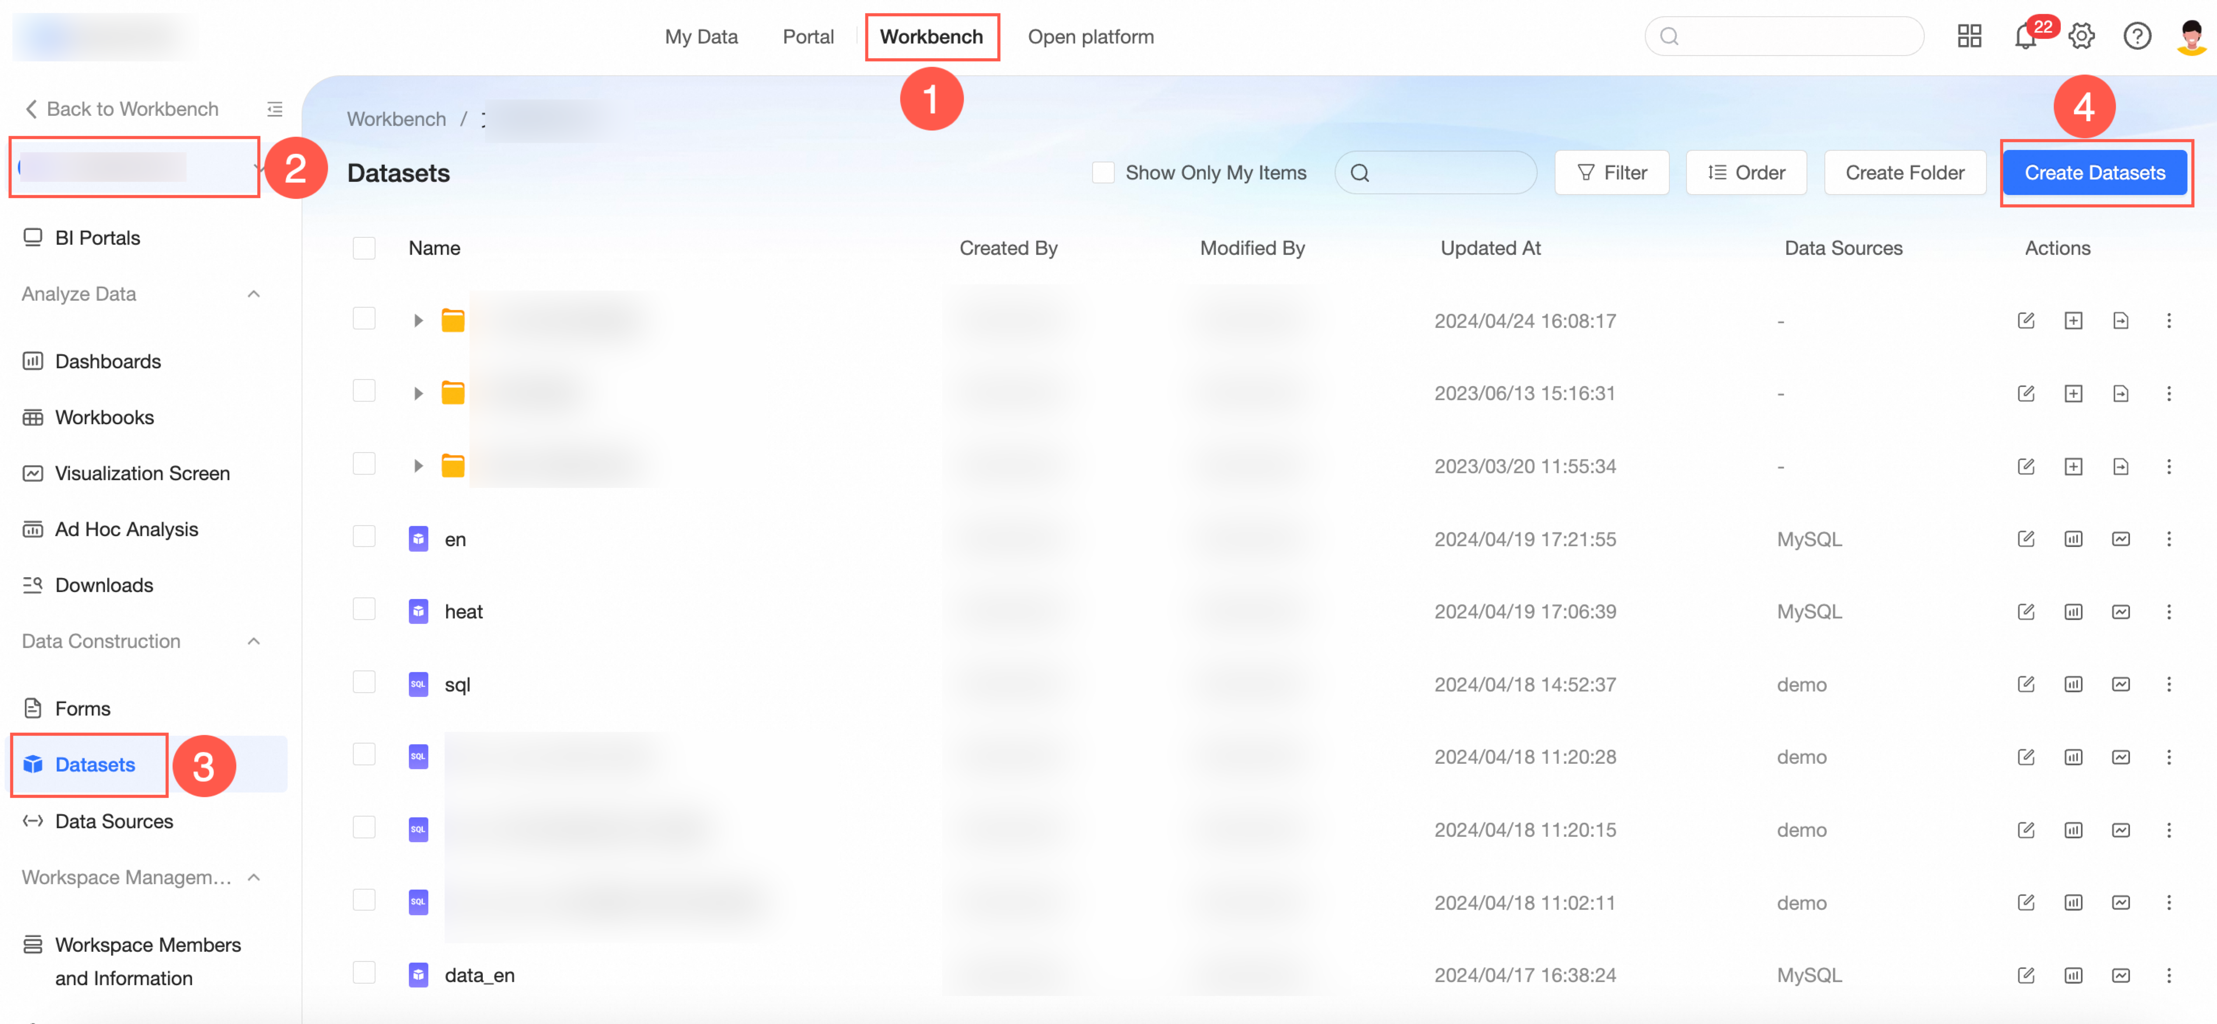Open the 'data_en' dataset by name
The height and width of the screenshot is (1024, 2217).
point(479,975)
